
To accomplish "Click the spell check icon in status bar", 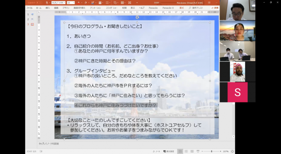I will pos(41,152).
